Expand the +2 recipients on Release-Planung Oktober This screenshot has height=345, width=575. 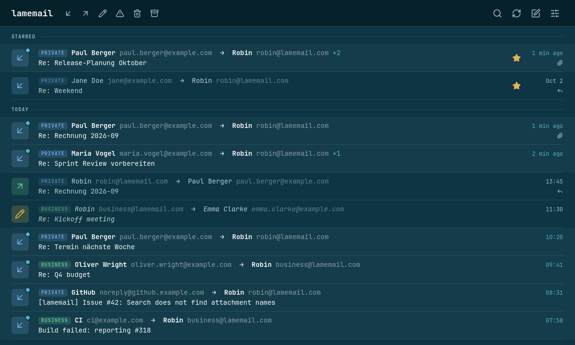[x=336, y=53]
